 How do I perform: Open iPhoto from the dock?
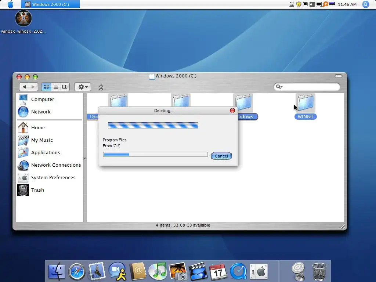[x=178, y=271]
